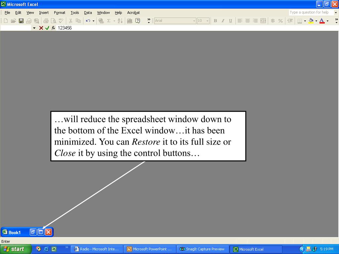Click the Type a question for help box

311,13
